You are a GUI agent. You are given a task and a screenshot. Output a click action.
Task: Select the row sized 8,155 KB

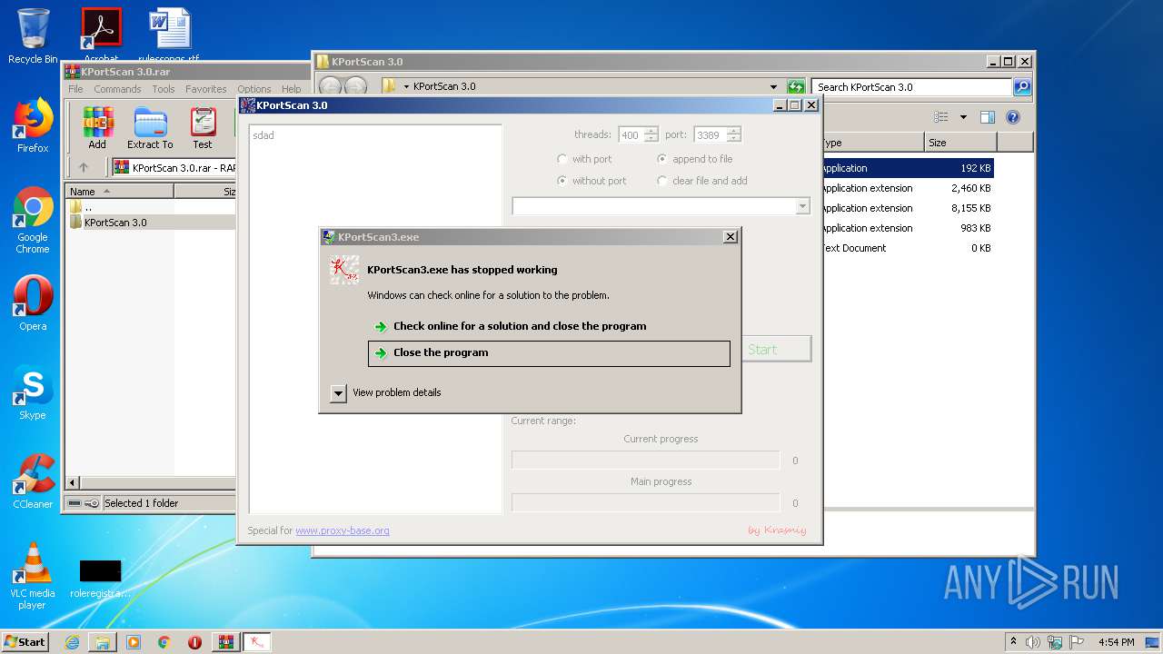(907, 208)
